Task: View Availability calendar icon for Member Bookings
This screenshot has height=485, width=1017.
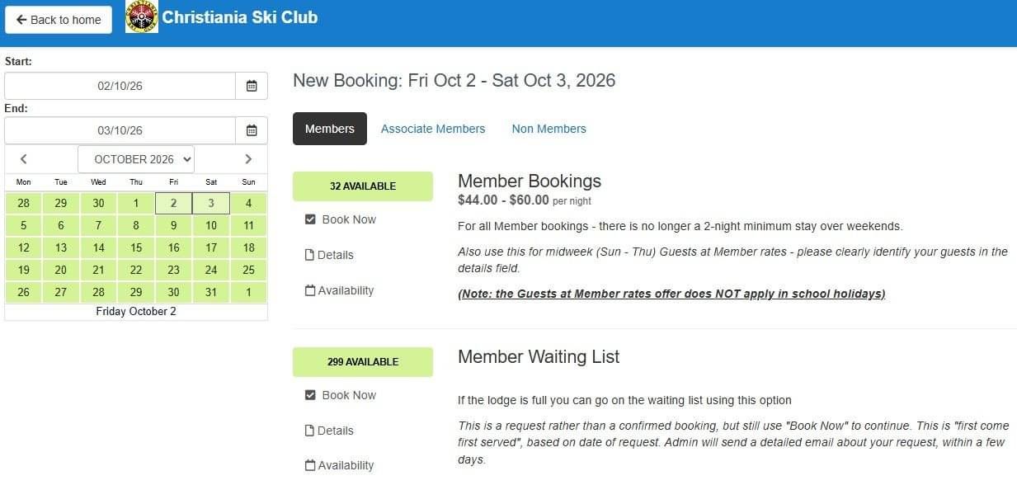Action: point(310,290)
